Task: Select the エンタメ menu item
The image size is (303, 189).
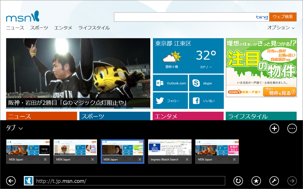Action: (x=63, y=28)
